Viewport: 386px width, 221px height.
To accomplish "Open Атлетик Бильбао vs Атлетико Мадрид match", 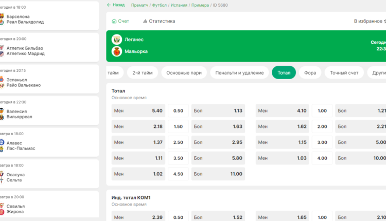I will [49, 47].
